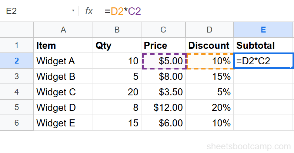Viewport: 294px width, 153px height.
Task: Click the quantity 20 cell for Widget C
Action: (x=117, y=92)
